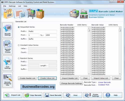
Task: Switch to Barcode Designing View
Action: [7, 80]
